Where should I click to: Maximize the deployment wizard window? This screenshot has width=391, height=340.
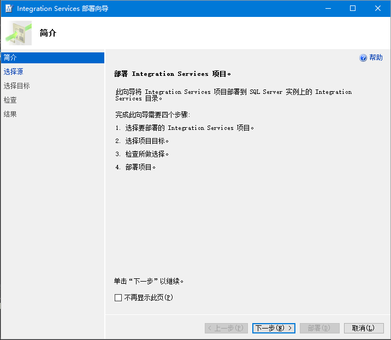click(353, 9)
